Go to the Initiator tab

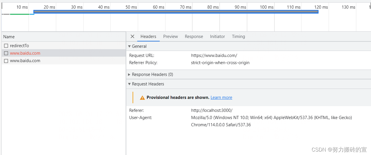(x=217, y=37)
